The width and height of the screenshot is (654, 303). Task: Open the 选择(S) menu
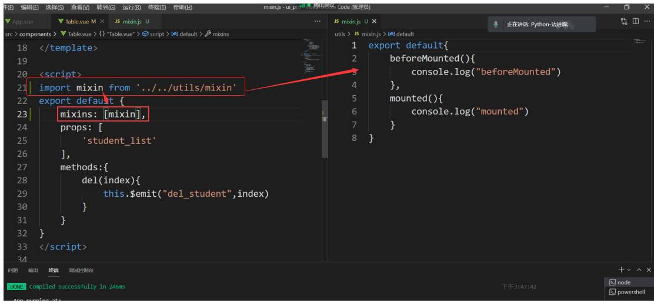(55, 8)
